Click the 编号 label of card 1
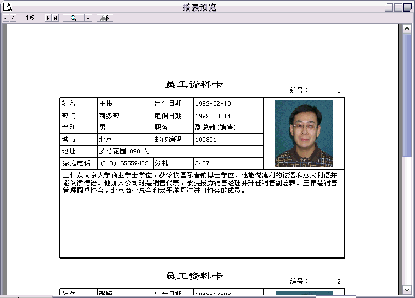 click(299, 90)
